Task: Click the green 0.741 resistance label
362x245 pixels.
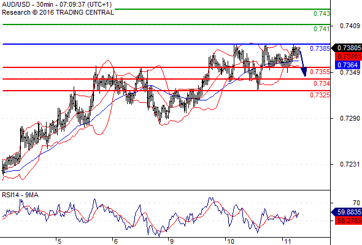Action: click(322, 29)
